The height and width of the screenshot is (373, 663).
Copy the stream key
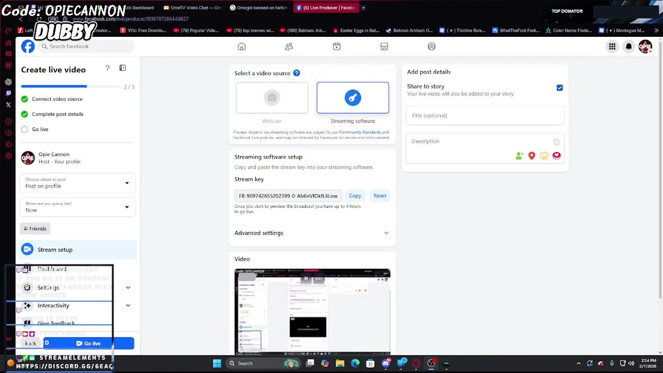pos(355,196)
